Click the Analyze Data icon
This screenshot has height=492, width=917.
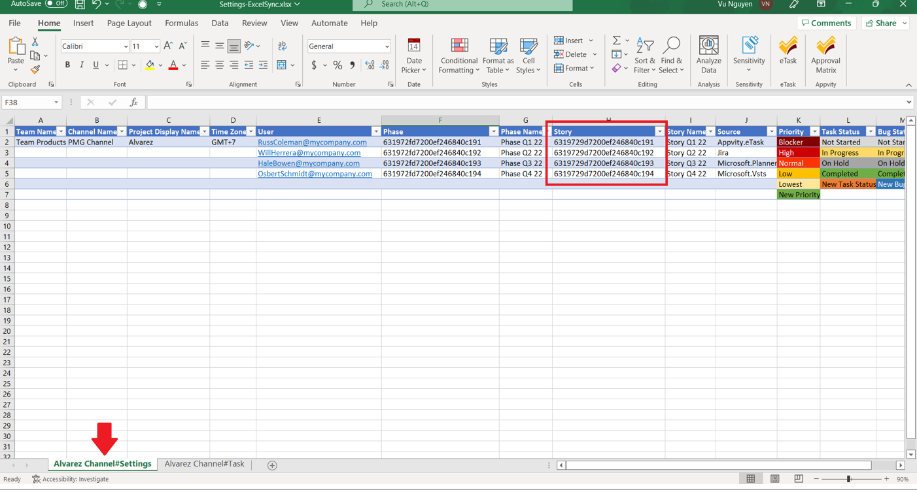708,55
